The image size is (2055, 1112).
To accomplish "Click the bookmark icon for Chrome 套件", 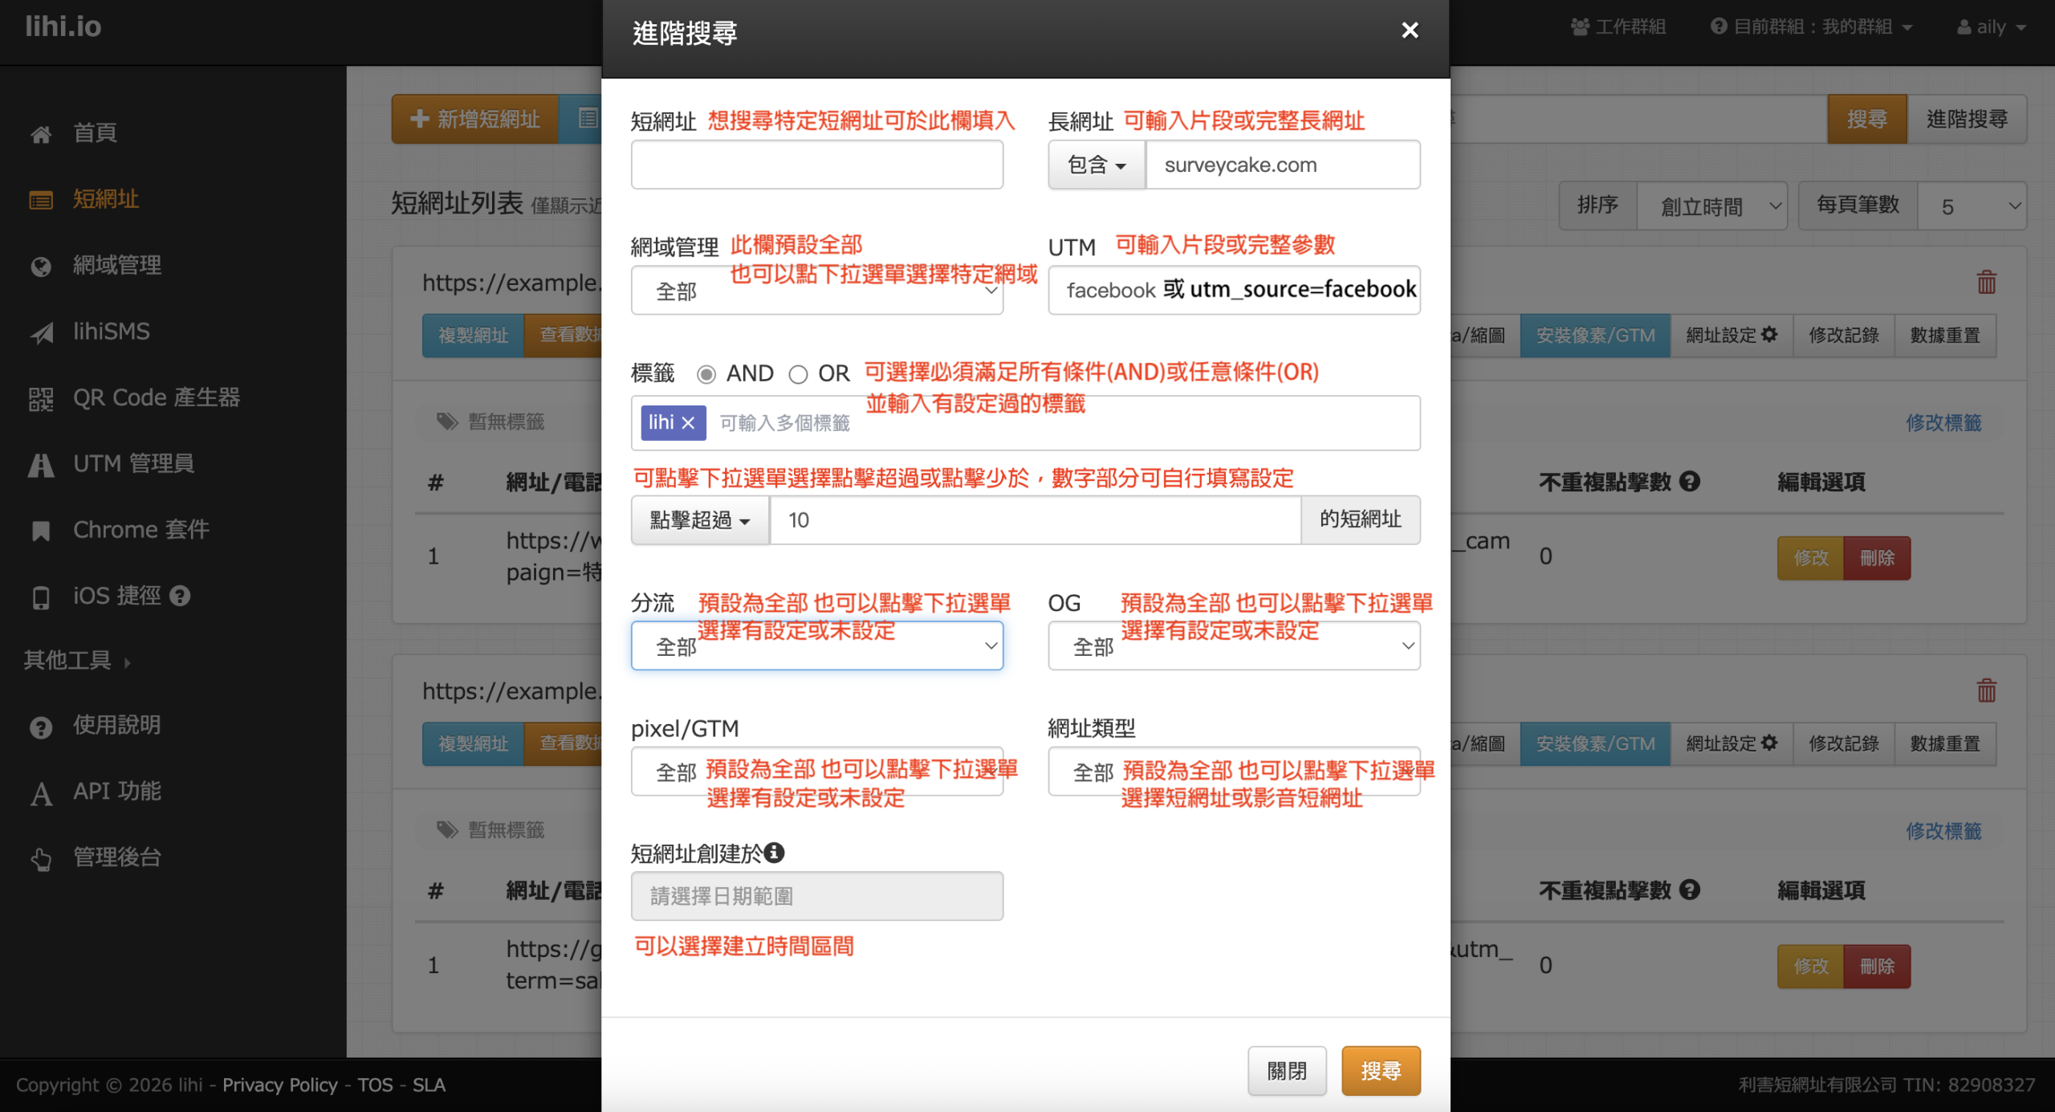I will (41, 531).
